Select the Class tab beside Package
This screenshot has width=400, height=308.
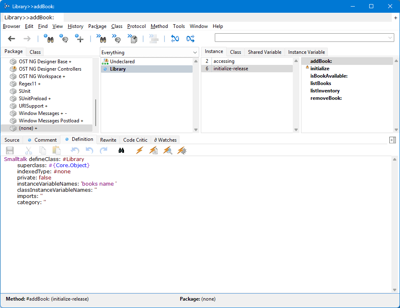click(35, 52)
